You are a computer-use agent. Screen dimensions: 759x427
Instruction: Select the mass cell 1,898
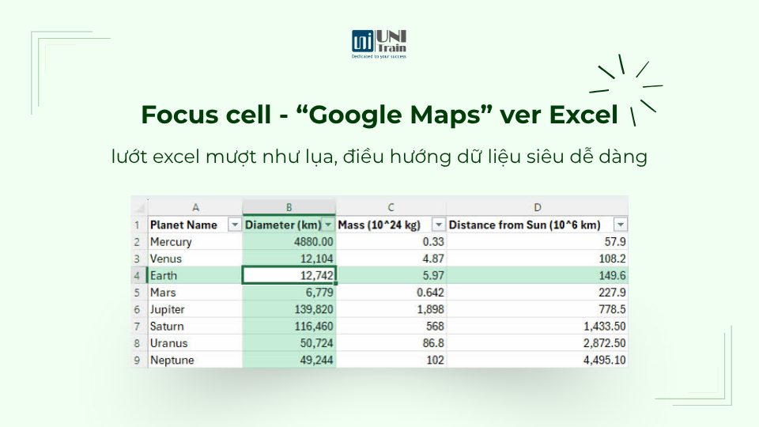pos(391,309)
